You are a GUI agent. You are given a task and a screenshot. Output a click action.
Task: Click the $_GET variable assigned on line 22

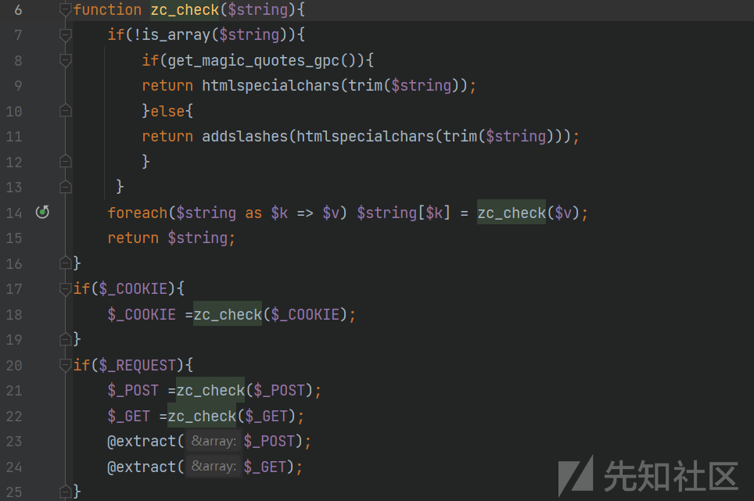[129, 416]
